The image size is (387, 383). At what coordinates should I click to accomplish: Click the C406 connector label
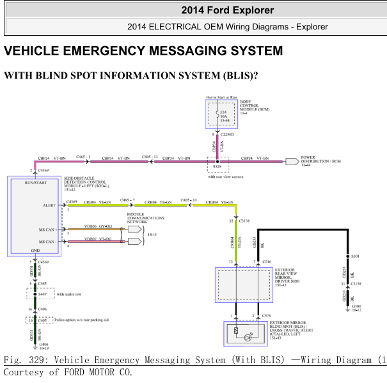click(42, 309)
